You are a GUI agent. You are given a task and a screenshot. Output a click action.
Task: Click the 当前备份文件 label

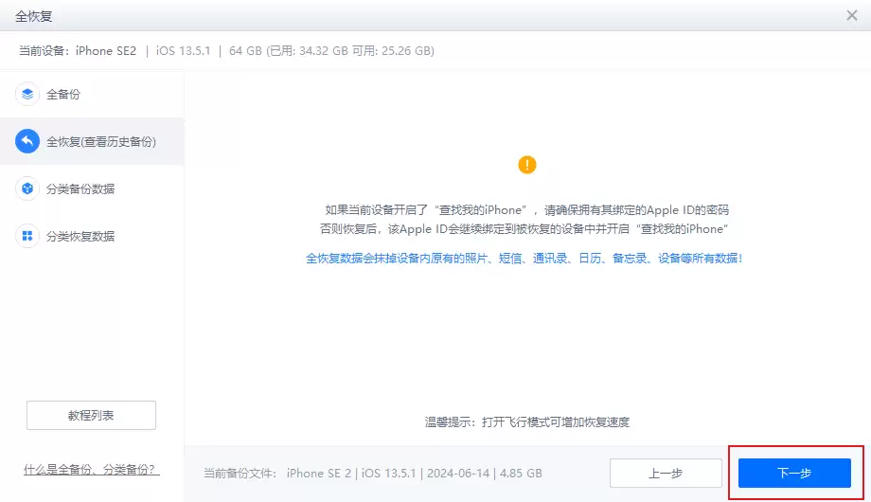[240, 473]
